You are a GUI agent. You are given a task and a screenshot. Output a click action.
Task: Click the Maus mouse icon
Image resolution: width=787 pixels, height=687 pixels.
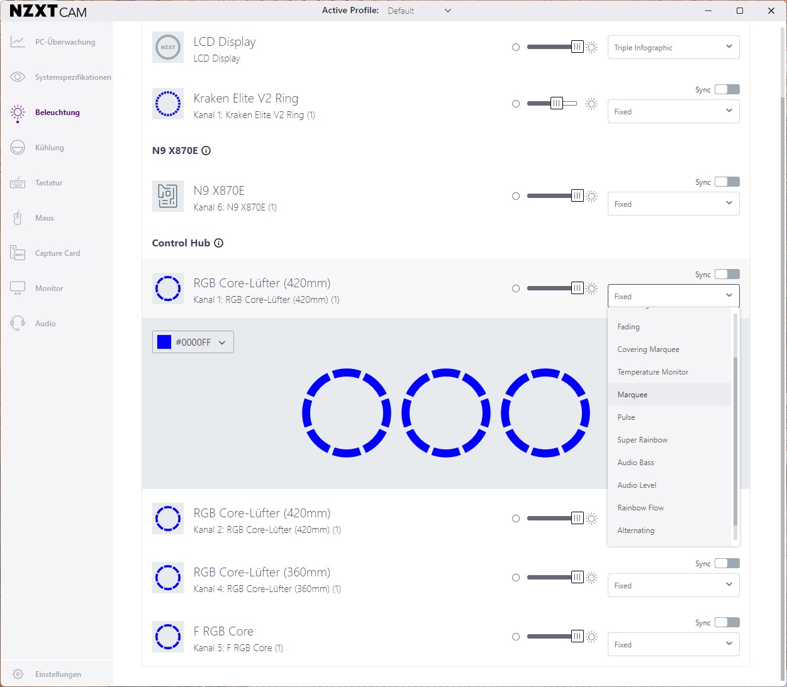(x=18, y=218)
